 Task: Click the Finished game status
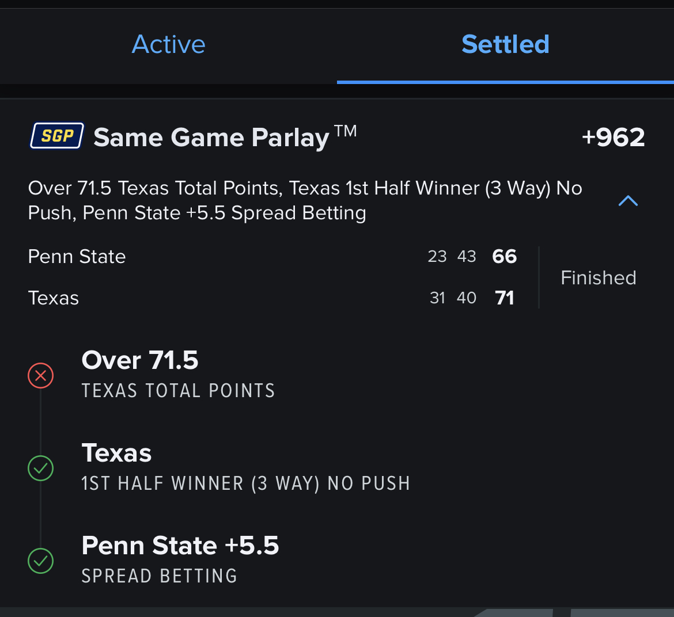point(599,278)
